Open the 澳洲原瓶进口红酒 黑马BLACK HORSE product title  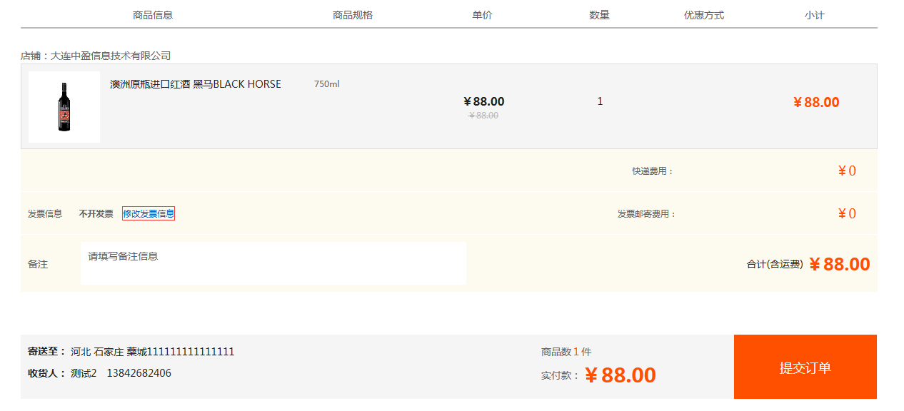195,84
